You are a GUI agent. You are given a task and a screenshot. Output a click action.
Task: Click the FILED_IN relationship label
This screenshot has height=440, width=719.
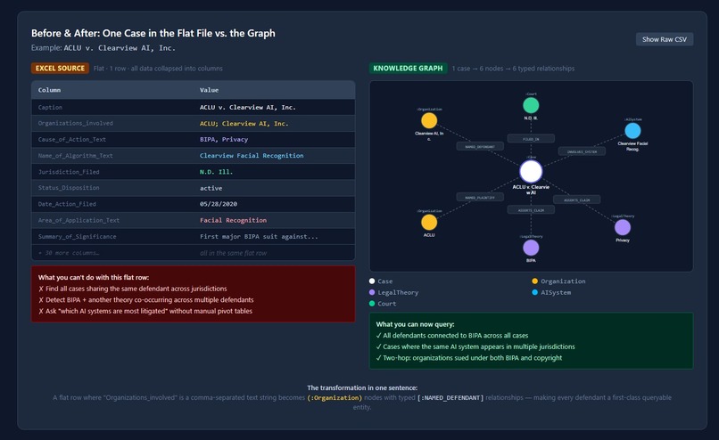pyautogui.click(x=531, y=139)
